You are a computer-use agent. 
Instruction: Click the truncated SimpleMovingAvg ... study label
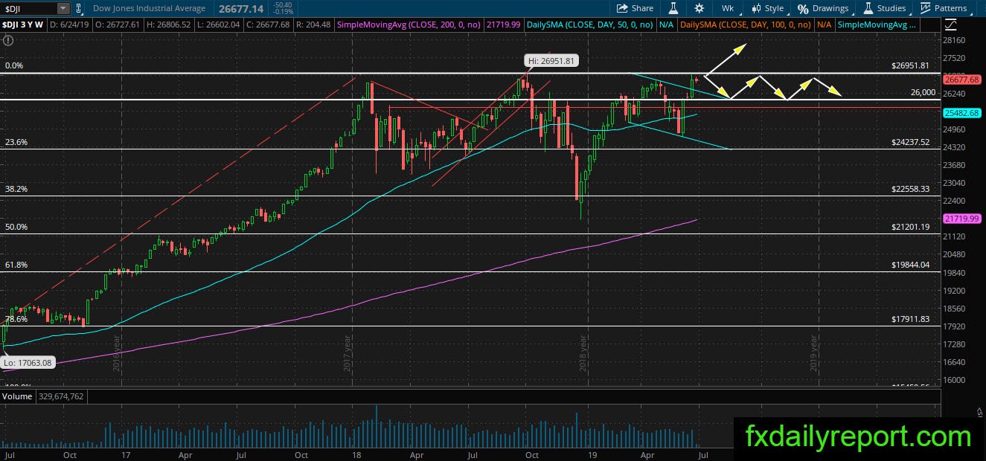click(x=877, y=25)
